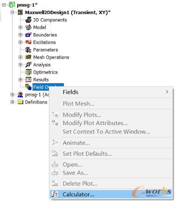Click the Excitations sine wave icon
This screenshot has height=202, width=176.
pos(28,42)
